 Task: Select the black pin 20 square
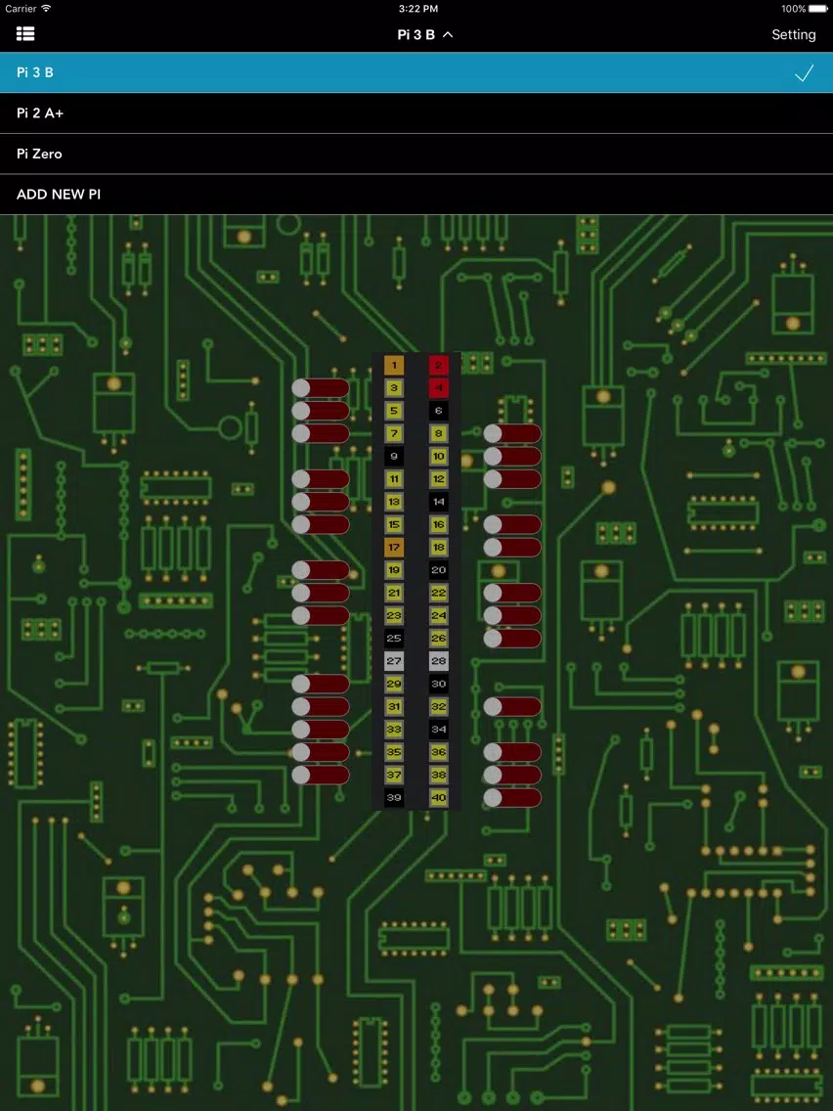pyautogui.click(x=438, y=569)
